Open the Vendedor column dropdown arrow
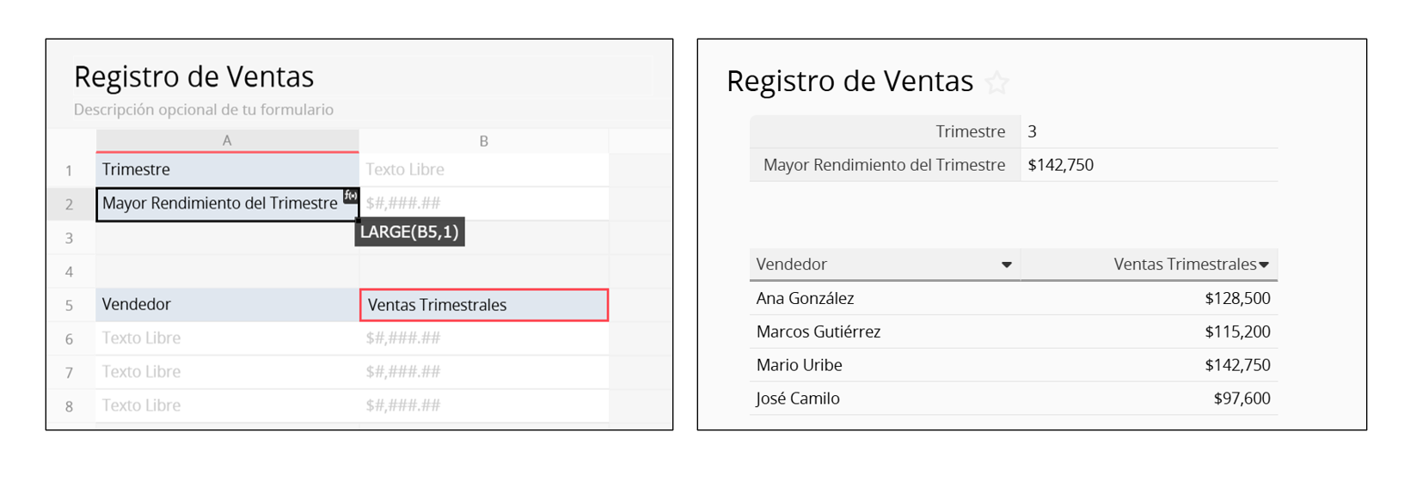The width and height of the screenshot is (1404, 481). pos(1006,265)
